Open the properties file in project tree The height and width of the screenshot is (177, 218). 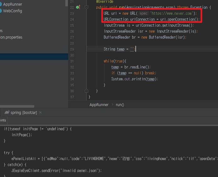coord(11,37)
